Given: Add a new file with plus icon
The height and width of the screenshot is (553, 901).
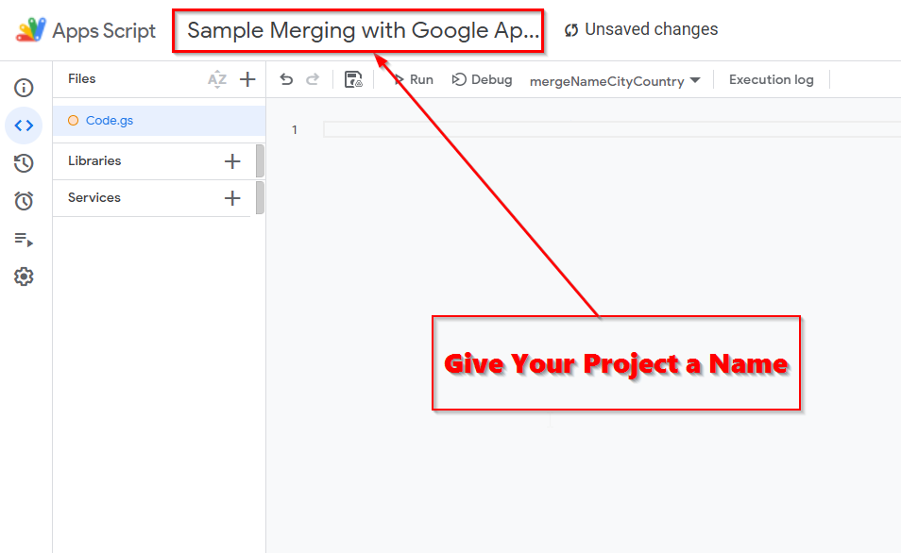Looking at the screenshot, I should pos(247,79).
